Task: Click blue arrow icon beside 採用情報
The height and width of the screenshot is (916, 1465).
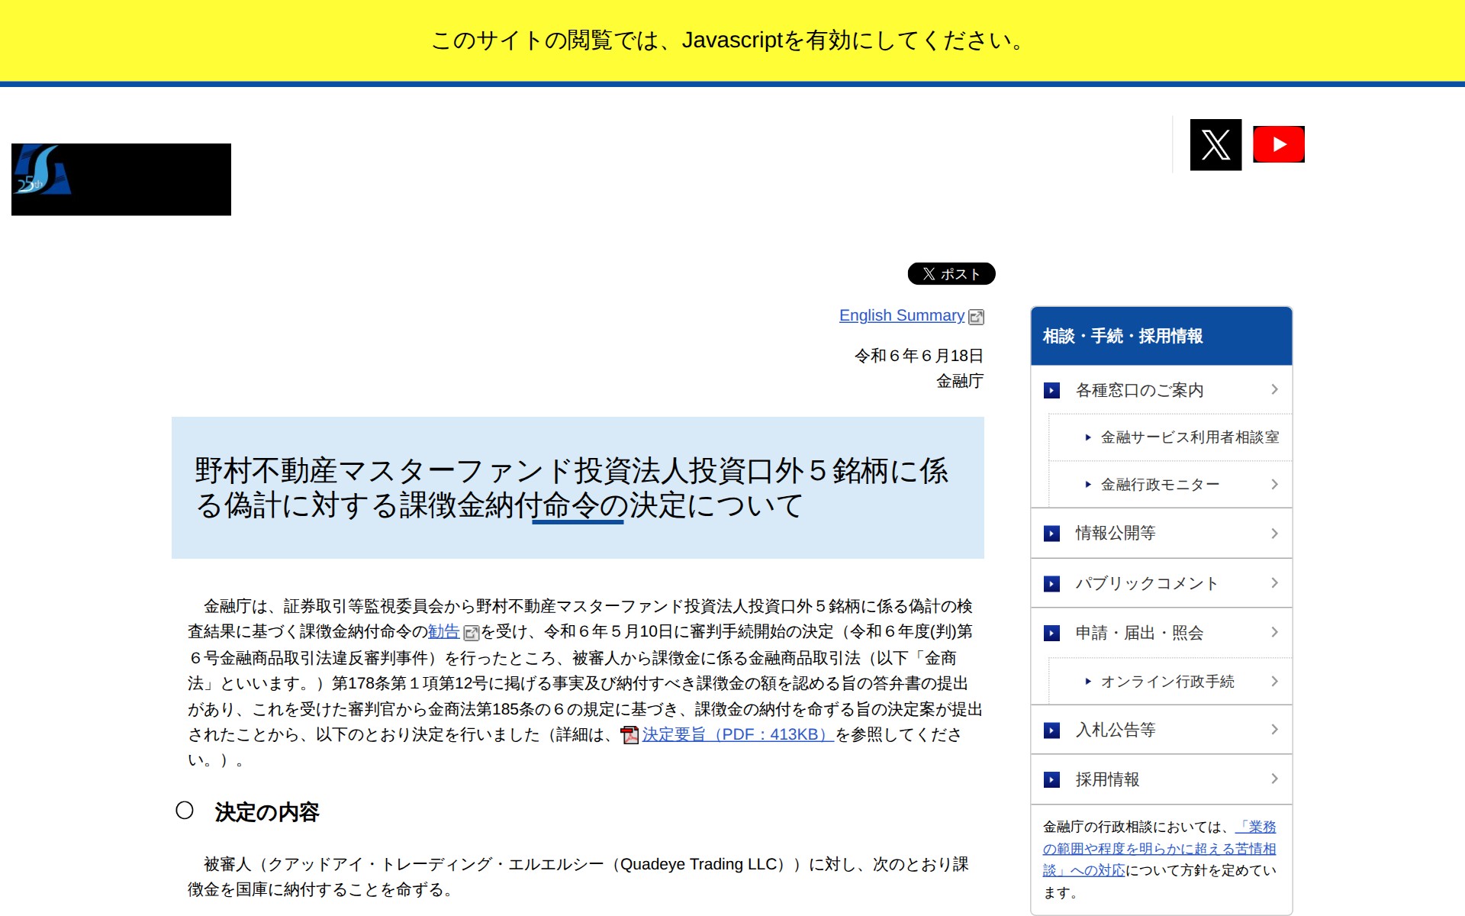Action: (1051, 779)
